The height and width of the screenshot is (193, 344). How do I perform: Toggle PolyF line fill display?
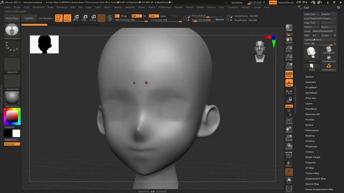[x=289, y=155]
